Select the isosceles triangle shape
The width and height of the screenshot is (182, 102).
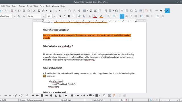pyautogui.click(x=56, y=95)
